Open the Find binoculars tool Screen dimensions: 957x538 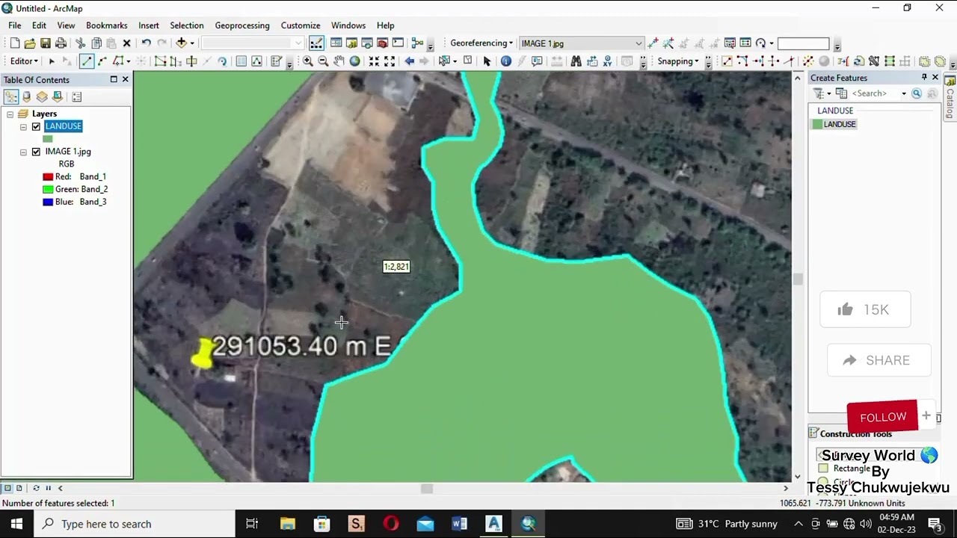coord(576,61)
